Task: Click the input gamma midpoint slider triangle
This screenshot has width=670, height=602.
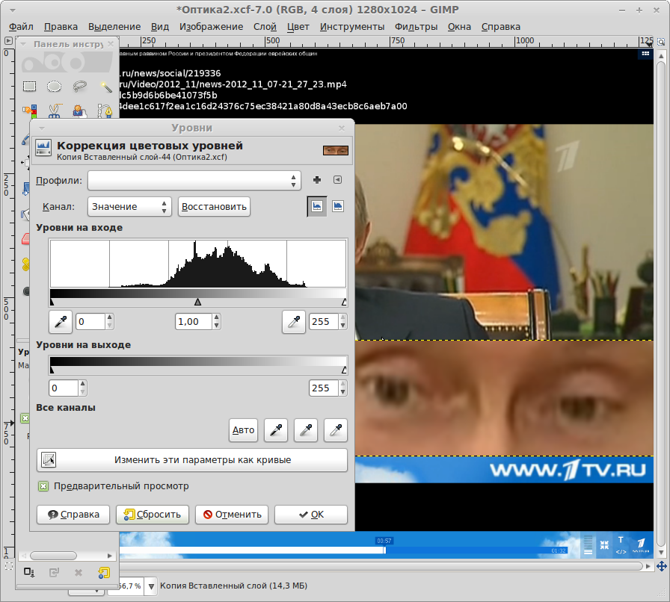Action: pyautogui.click(x=197, y=302)
